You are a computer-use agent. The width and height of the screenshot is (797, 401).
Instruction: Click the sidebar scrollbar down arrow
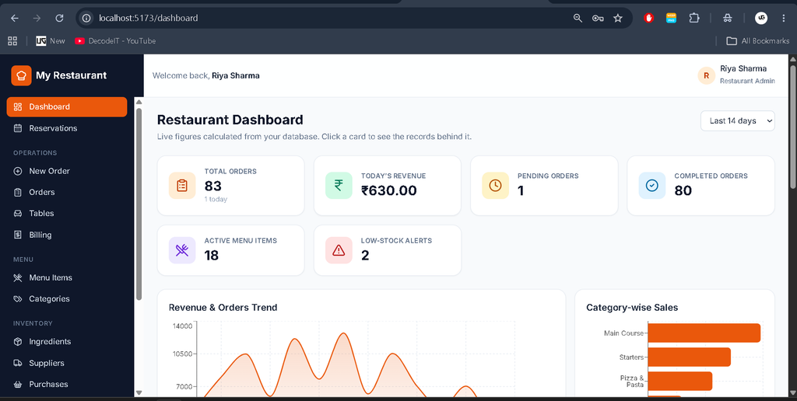click(x=139, y=393)
